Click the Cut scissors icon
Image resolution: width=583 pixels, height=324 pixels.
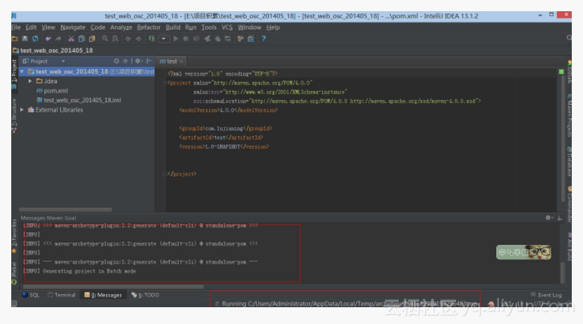coord(71,38)
